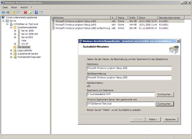The width and height of the screenshot is (192, 139).
Task: Click the '19.01.2008 10:37' date cell
Action: 148,21
